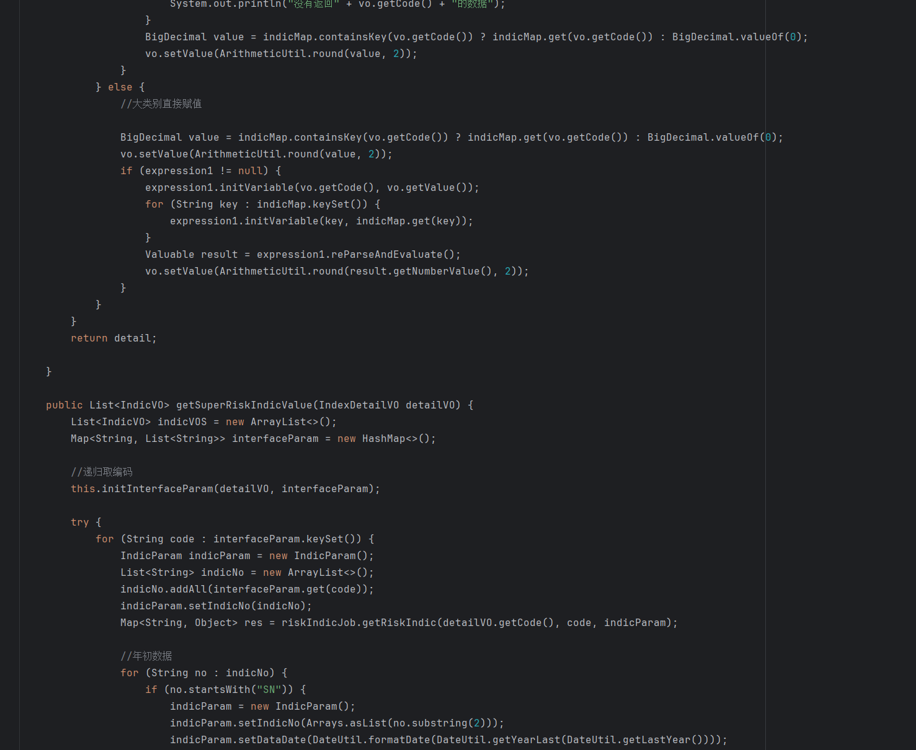Click 'new HashMap<>()' expression
The height and width of the screenshot is (750, 916).
pyautogui.click(x=384, y=439)
